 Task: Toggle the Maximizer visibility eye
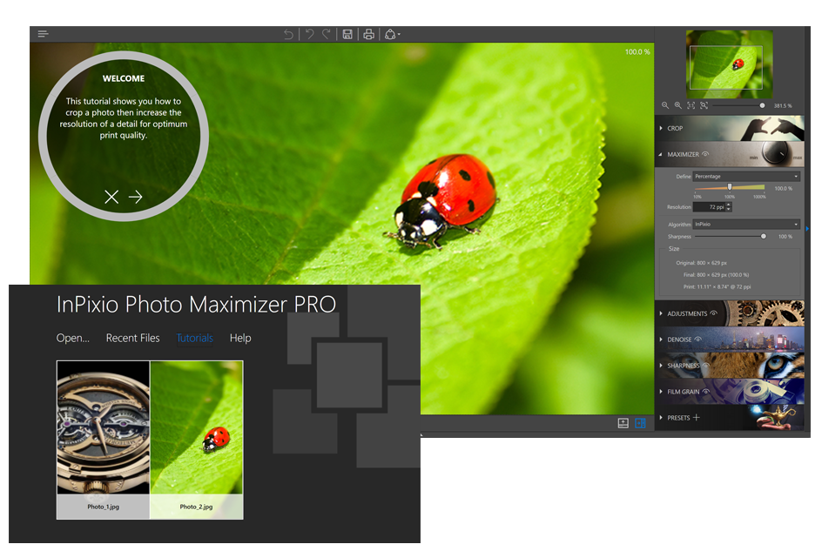pos(705,154)
